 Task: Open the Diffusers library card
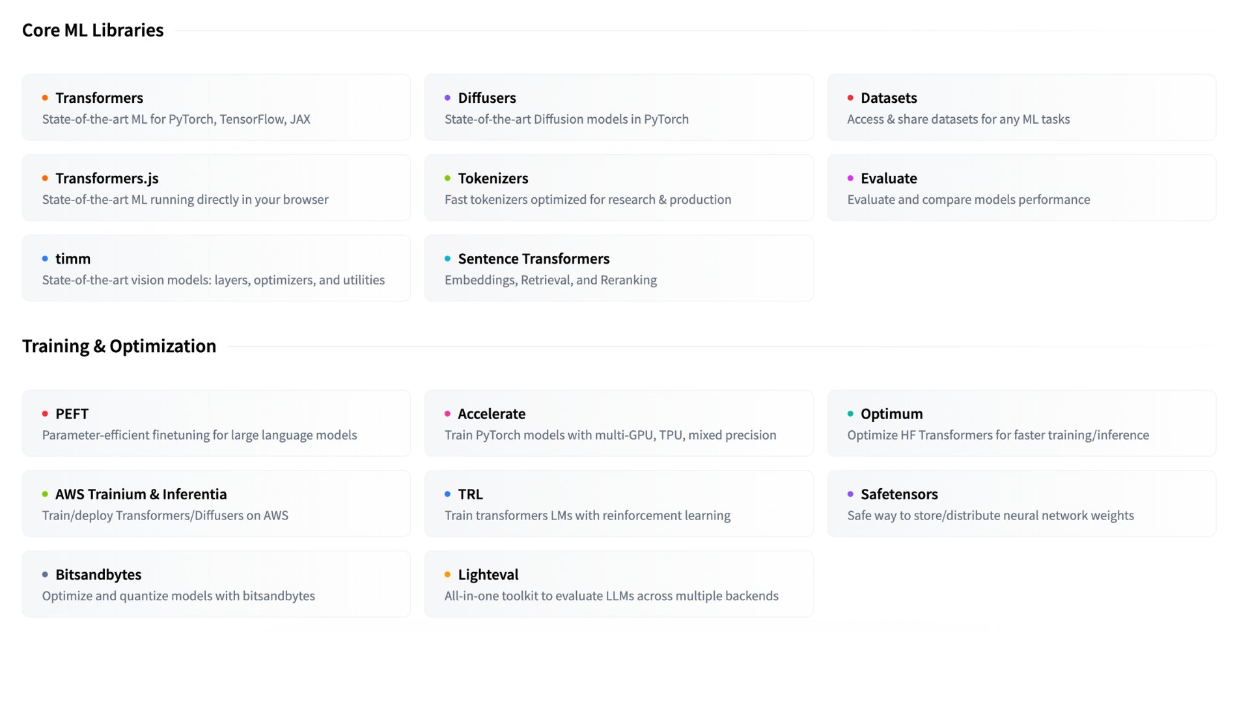point(618,107)
